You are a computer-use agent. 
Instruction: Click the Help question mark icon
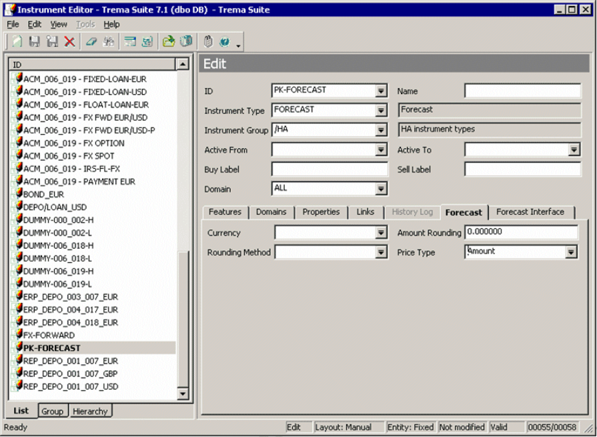point(225,41)
